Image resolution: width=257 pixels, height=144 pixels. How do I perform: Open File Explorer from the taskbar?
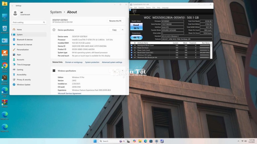140,141
